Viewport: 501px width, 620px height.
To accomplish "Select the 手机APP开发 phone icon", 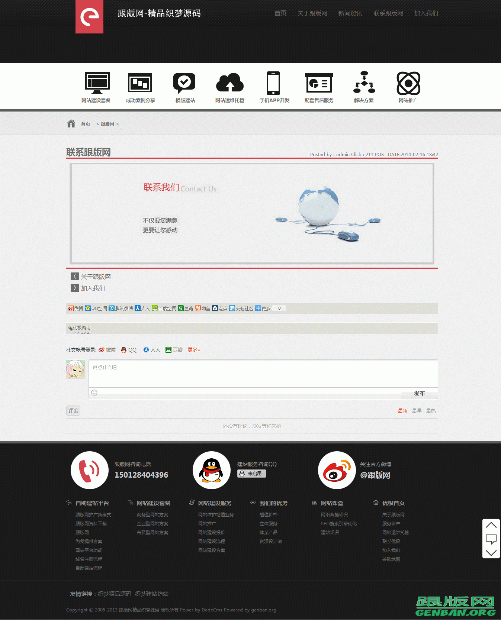I will [x=273, y=83].
